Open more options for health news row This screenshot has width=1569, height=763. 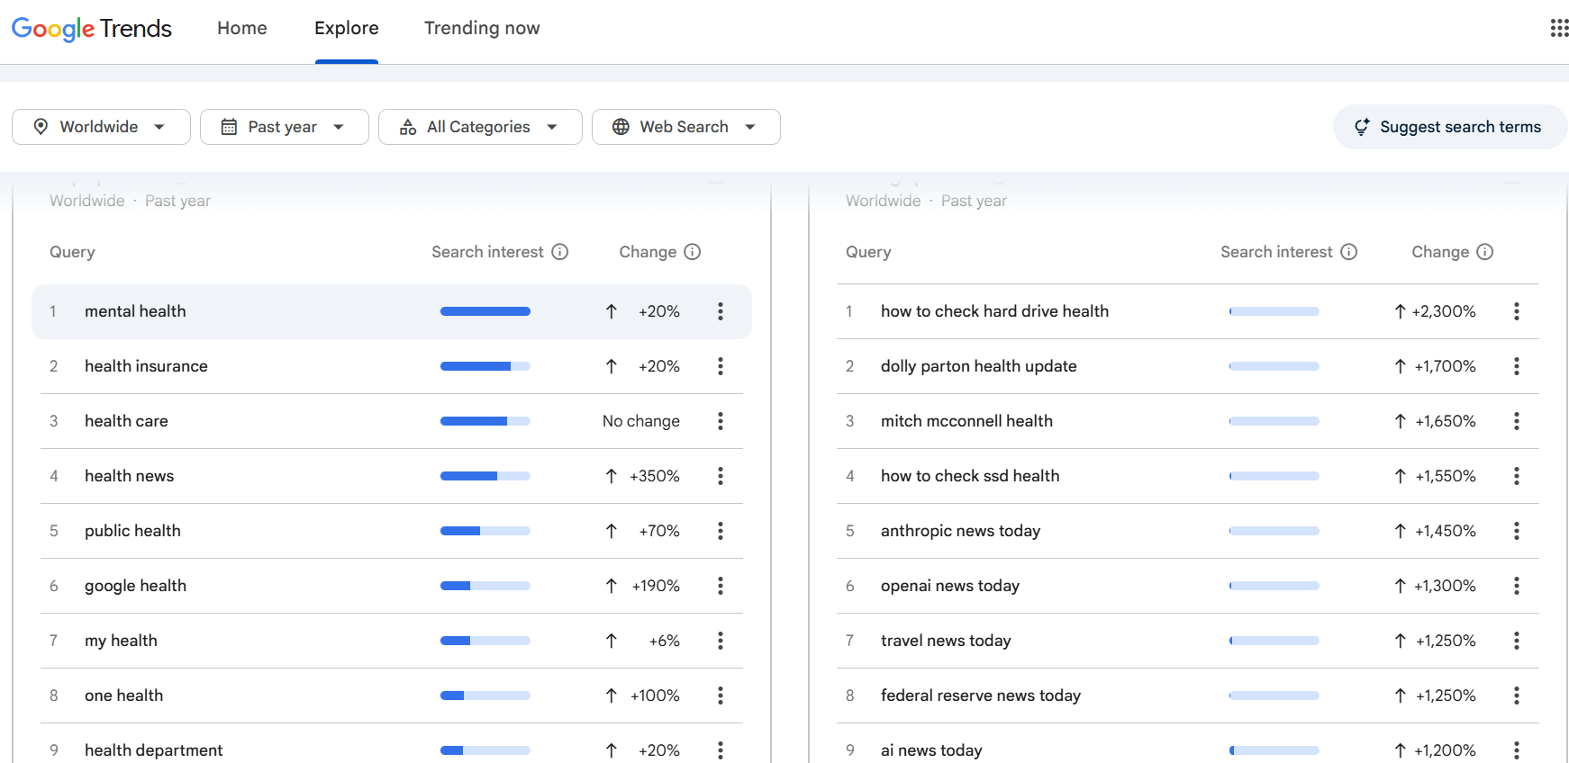[721, 476]
